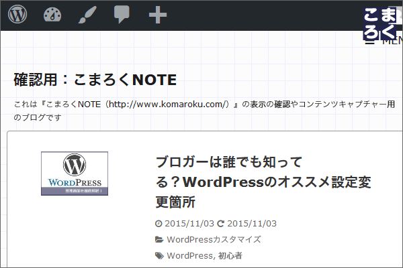The width and height of the screenshot is (403, 268).
Task: Click the tags icon beside WordPress tag
Action: tap(159, 256)
